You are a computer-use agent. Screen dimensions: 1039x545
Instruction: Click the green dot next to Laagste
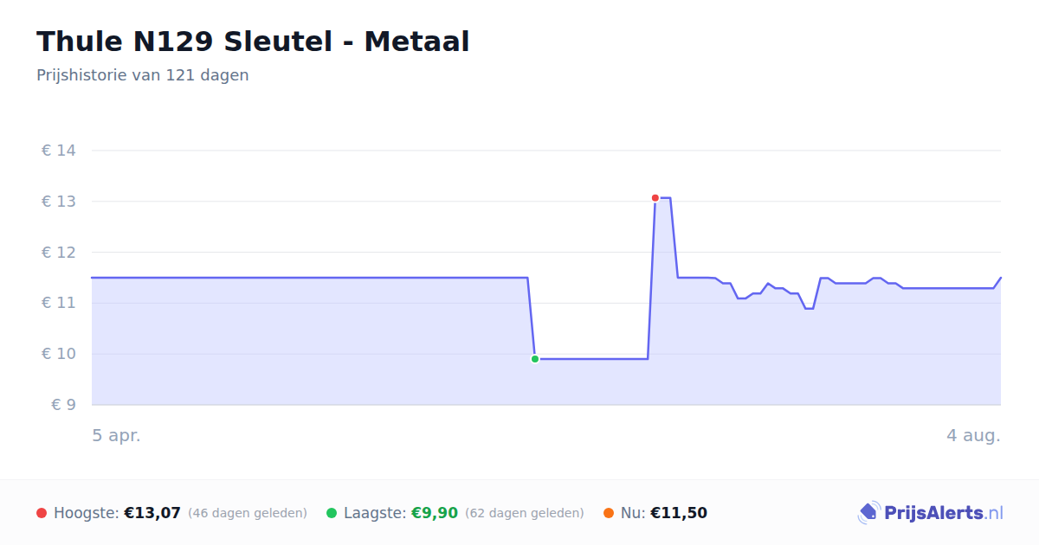332,513
